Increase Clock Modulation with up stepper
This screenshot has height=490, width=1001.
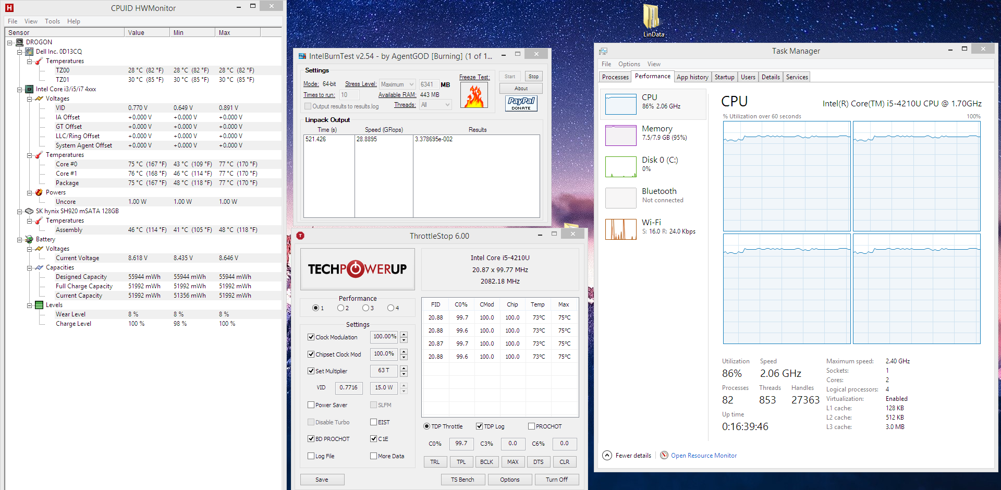(404, 334)
